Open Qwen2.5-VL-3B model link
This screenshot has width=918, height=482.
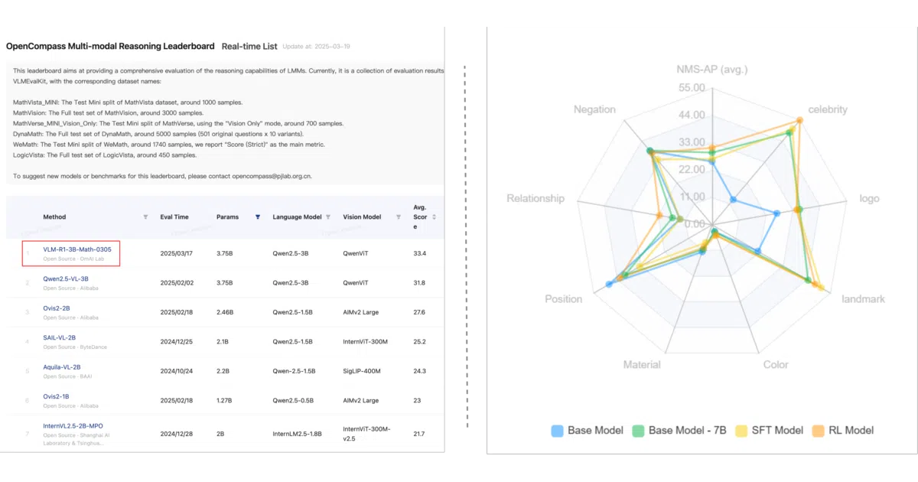(66, 278)
